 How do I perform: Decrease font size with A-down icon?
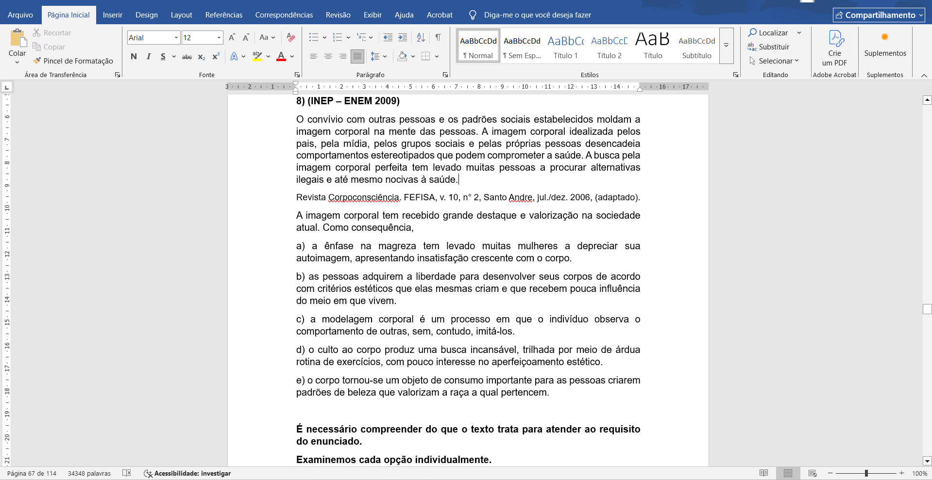click(246, 37)
